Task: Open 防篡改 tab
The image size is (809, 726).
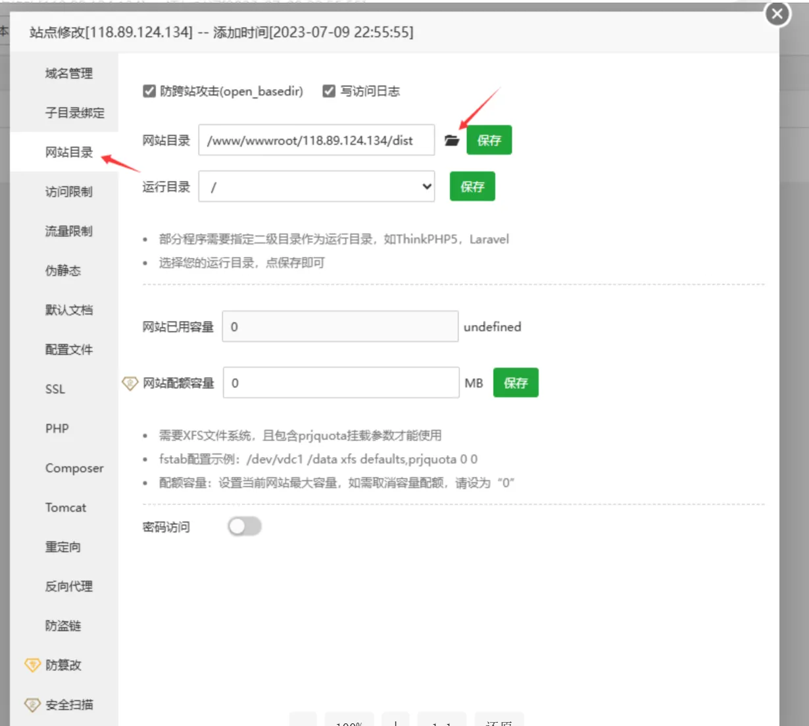Action: click(x=64, y=665)
